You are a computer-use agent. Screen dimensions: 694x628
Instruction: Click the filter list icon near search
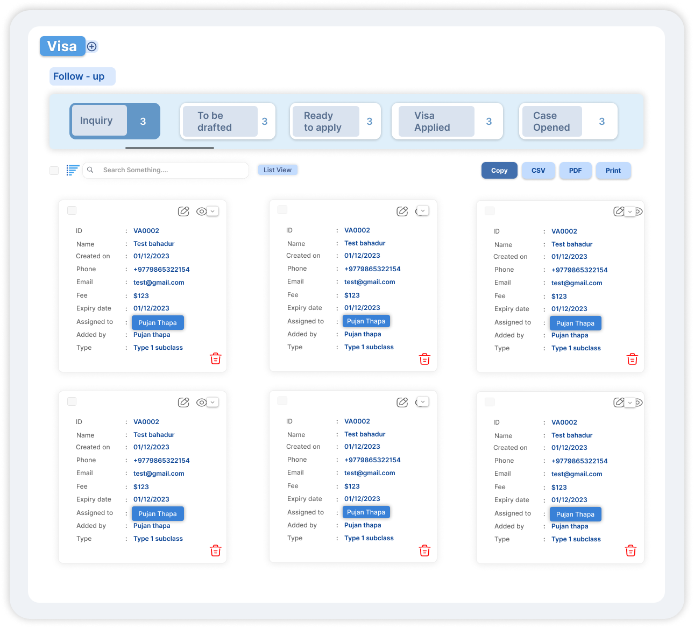[73, 170]
